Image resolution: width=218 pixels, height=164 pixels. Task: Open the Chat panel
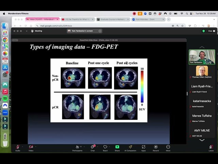click(x=93, y=147)
